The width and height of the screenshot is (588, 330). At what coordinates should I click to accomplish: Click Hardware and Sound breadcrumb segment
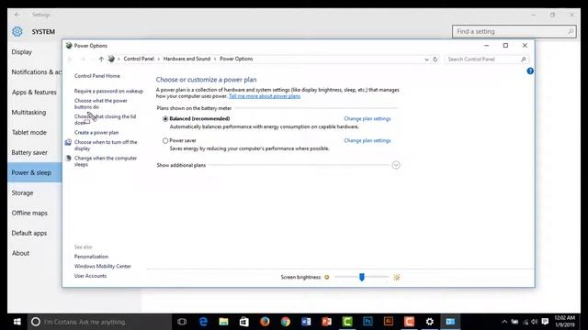click(187, 59)
